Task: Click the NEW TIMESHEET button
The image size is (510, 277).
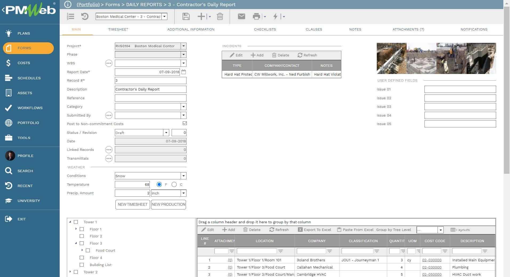Action: click(132, 204)
